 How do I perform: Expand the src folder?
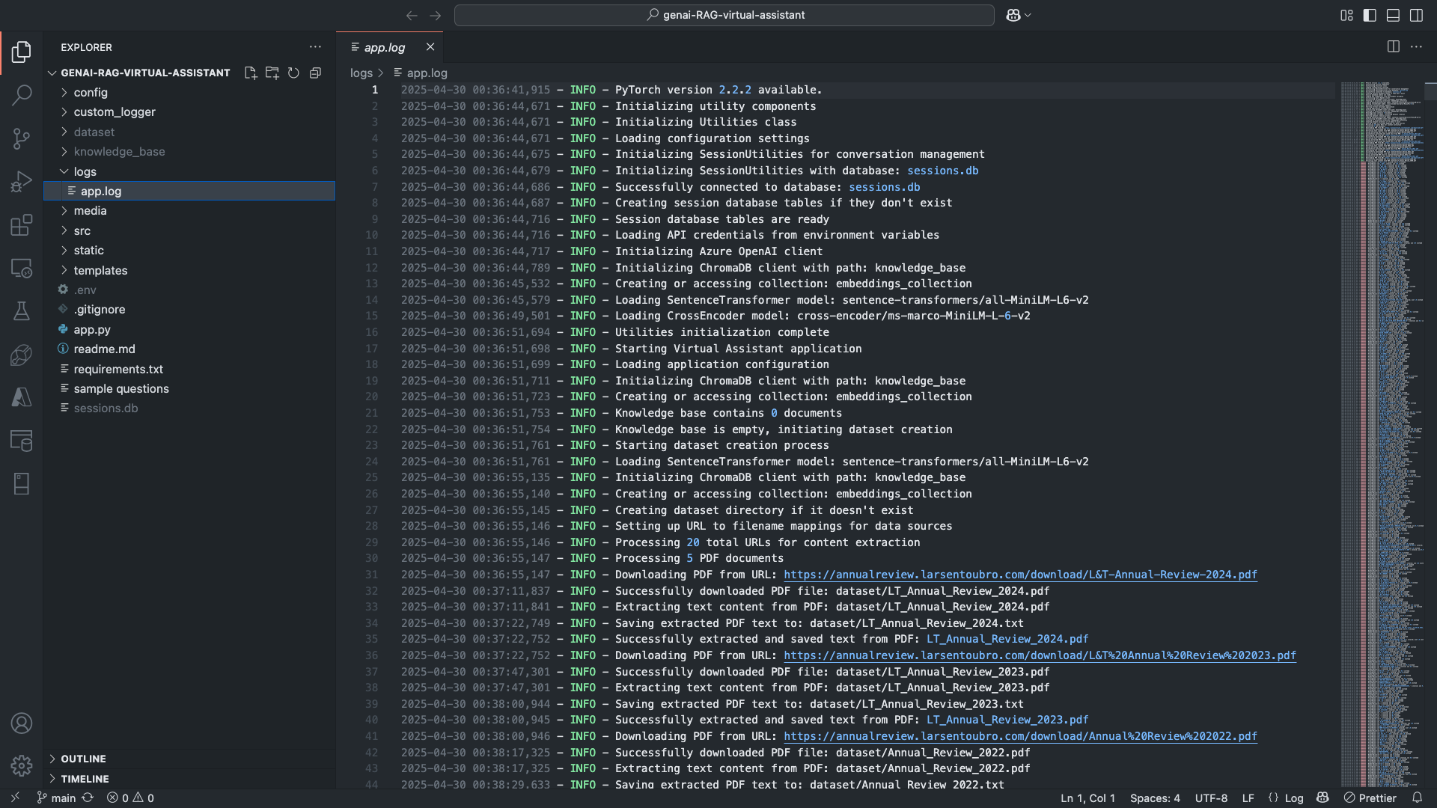point(189,230)
